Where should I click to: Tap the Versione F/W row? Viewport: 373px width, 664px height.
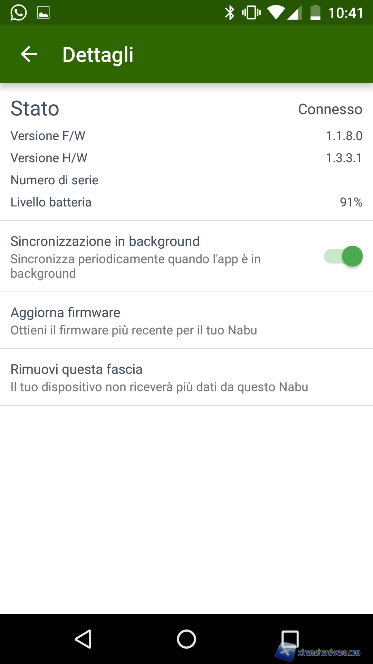186,136
